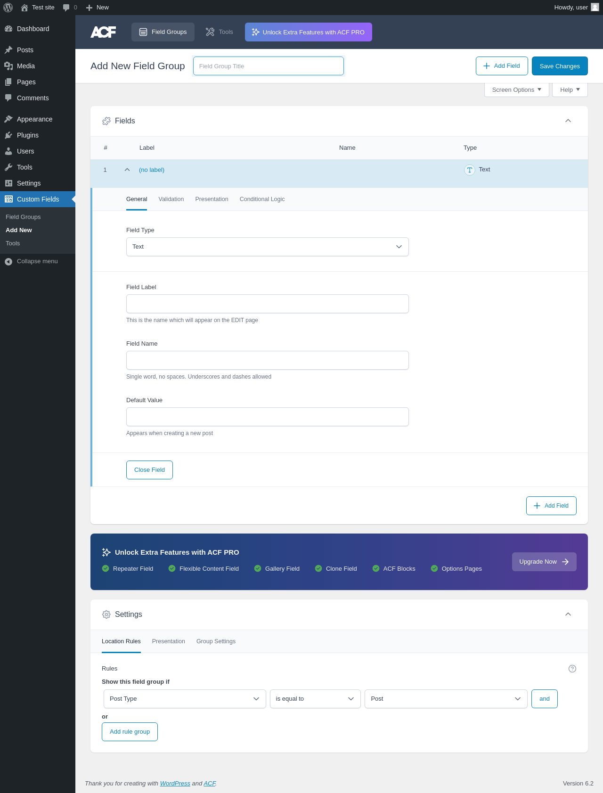This screenshot has height=793, width=603.
Task: Click the (no label) field link
Action: 152,170
